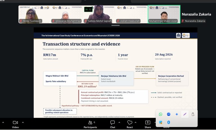Click the 'Transaction structure and evidence' slide title
The height and width of the screenshot is (130, 216).
pos(81,44)
